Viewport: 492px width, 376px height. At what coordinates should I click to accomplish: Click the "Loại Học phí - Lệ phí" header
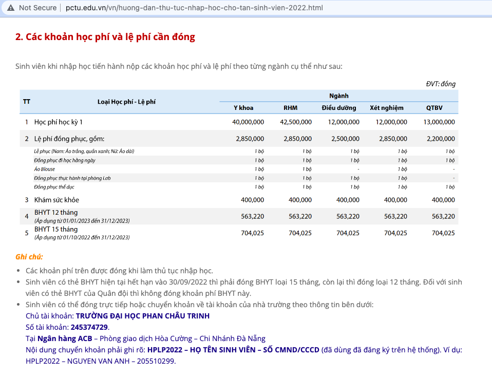tap(126, 102)
